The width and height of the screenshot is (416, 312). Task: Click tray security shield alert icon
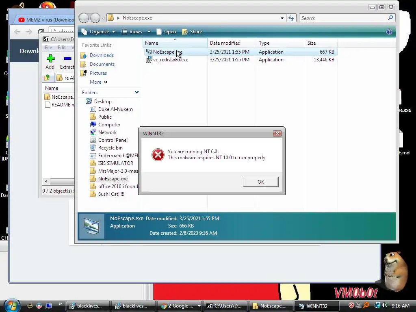click(351, 305)
